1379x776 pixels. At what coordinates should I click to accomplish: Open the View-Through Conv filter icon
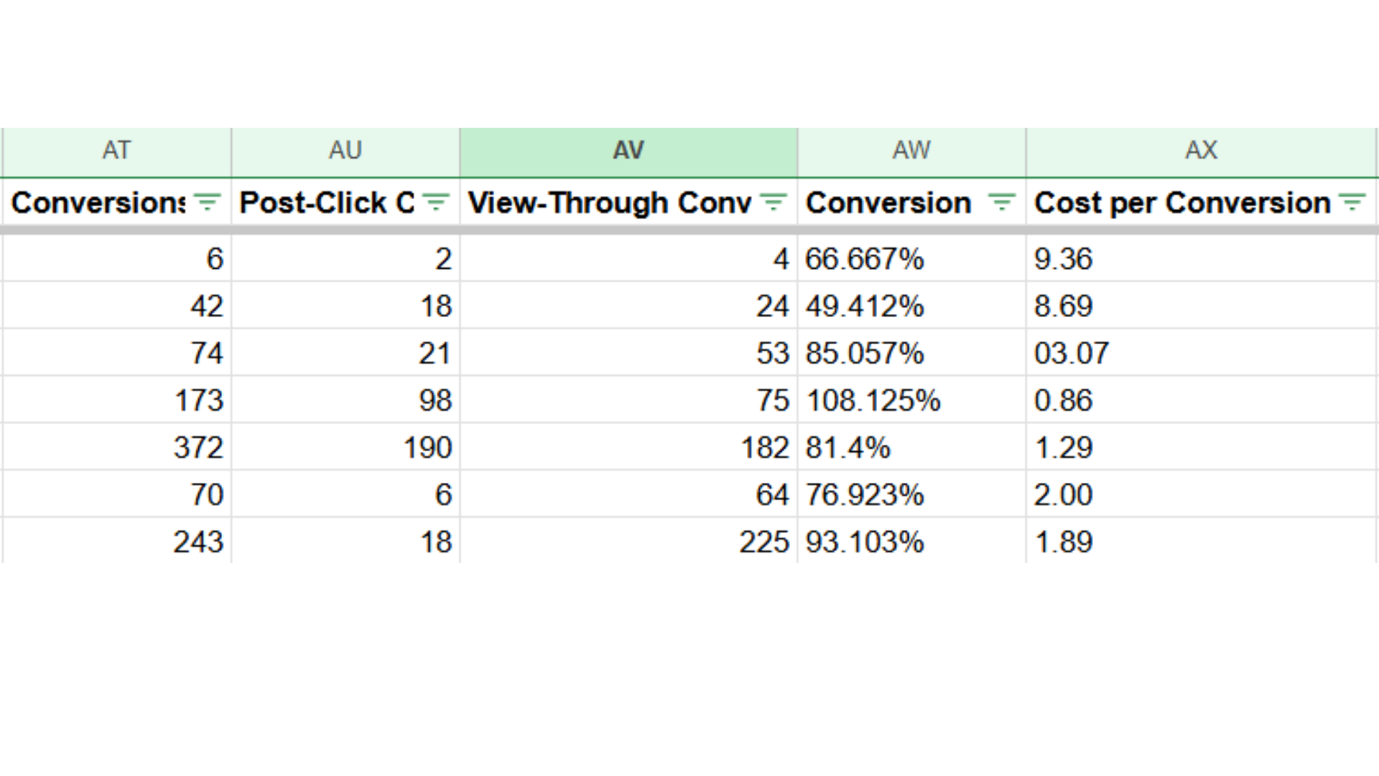coord(774,203)
